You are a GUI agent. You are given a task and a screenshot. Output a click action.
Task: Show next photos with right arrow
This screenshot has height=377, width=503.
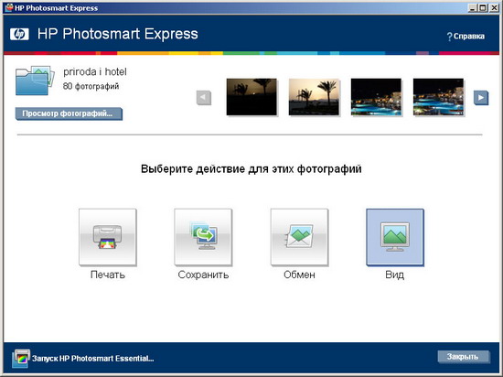(481, 98)
